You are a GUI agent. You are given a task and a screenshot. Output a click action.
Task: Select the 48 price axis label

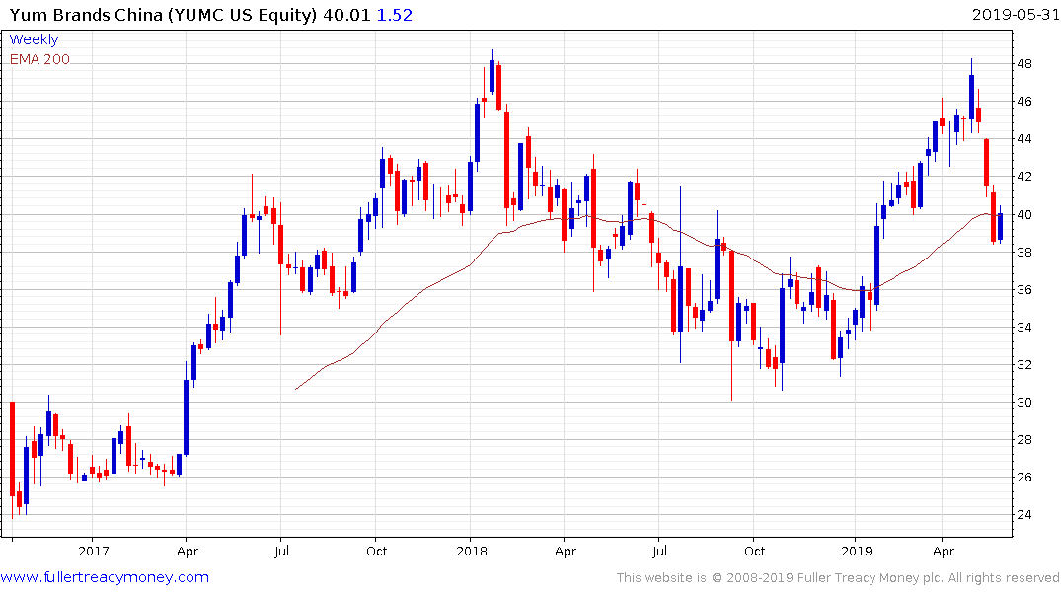tap(1023, 64)
